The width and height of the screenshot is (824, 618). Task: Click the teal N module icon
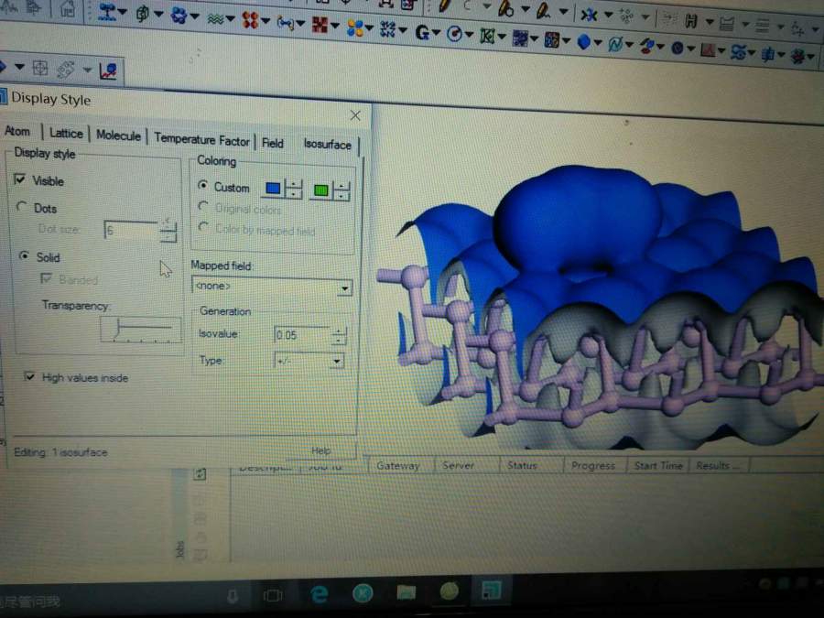click(x=615, y=44)
